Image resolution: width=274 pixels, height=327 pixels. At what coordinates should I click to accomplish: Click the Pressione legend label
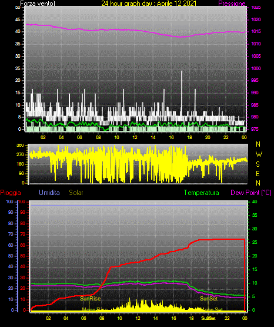(x=232, y=4)
